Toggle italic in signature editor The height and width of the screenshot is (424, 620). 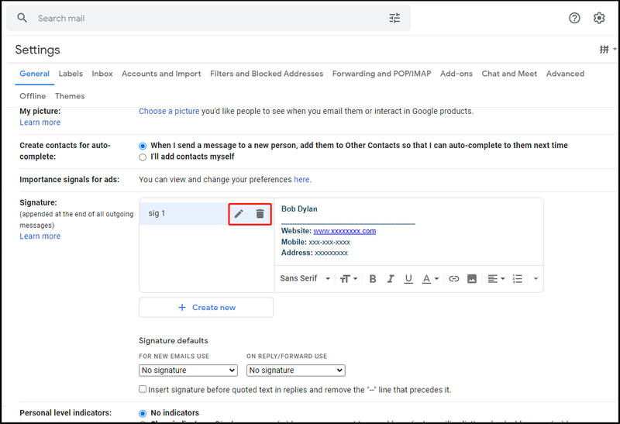pos(391,279)
